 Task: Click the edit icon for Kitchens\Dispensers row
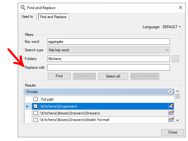pos(171,106)
